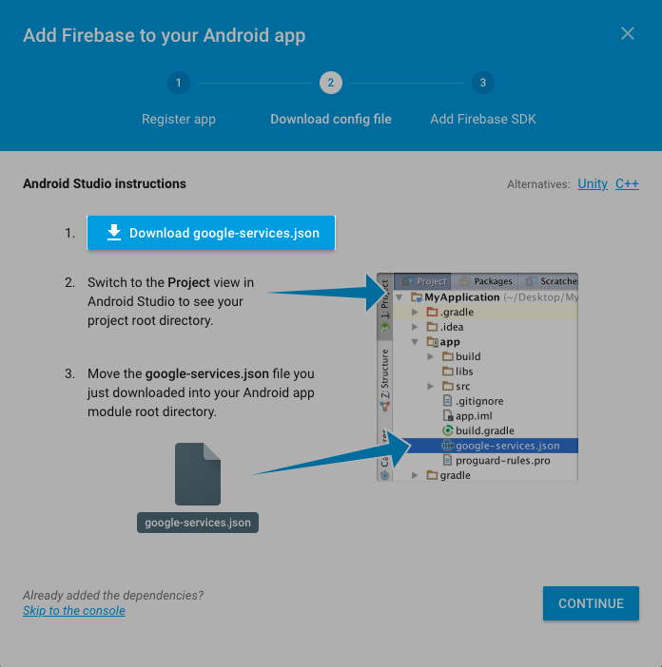Open the Unity alternative link

(593, 183)
